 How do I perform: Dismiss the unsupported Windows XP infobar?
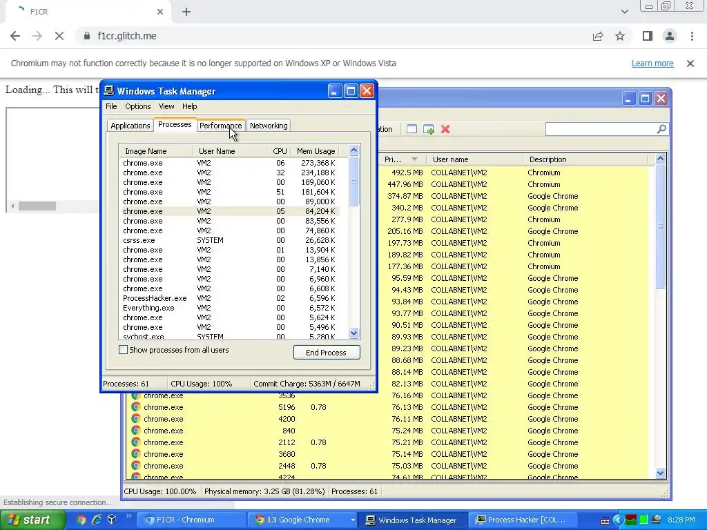coord(690,63)
